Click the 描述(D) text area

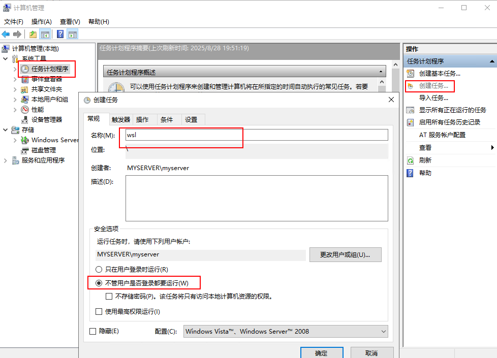coord(257,199)
